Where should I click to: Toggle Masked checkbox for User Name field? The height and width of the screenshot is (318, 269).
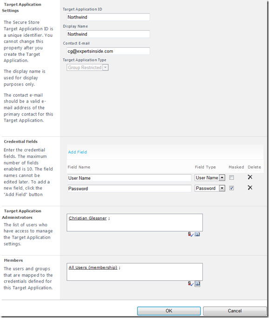pos(231,177)
